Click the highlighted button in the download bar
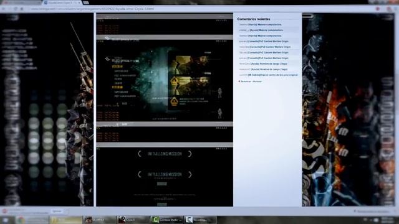The width and height of the screenshot is (399, 224). pos(57,212)
